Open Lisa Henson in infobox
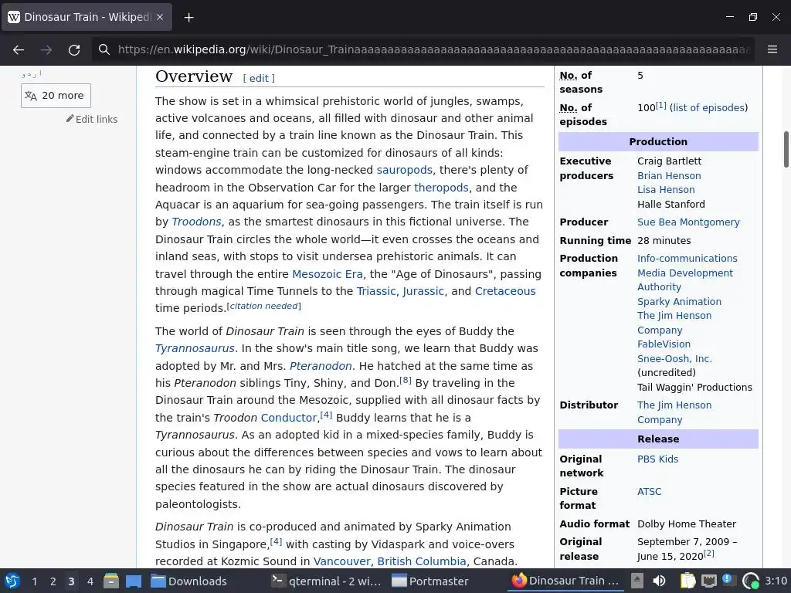Viewport: 791px width, 593px height. [x=666, y=190]
